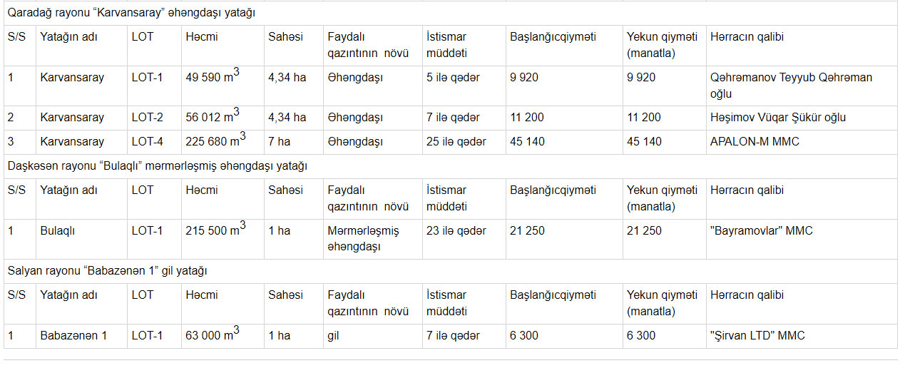Click the 49 590 m³ volume cell
905x373 pixels.
[212, 77]
